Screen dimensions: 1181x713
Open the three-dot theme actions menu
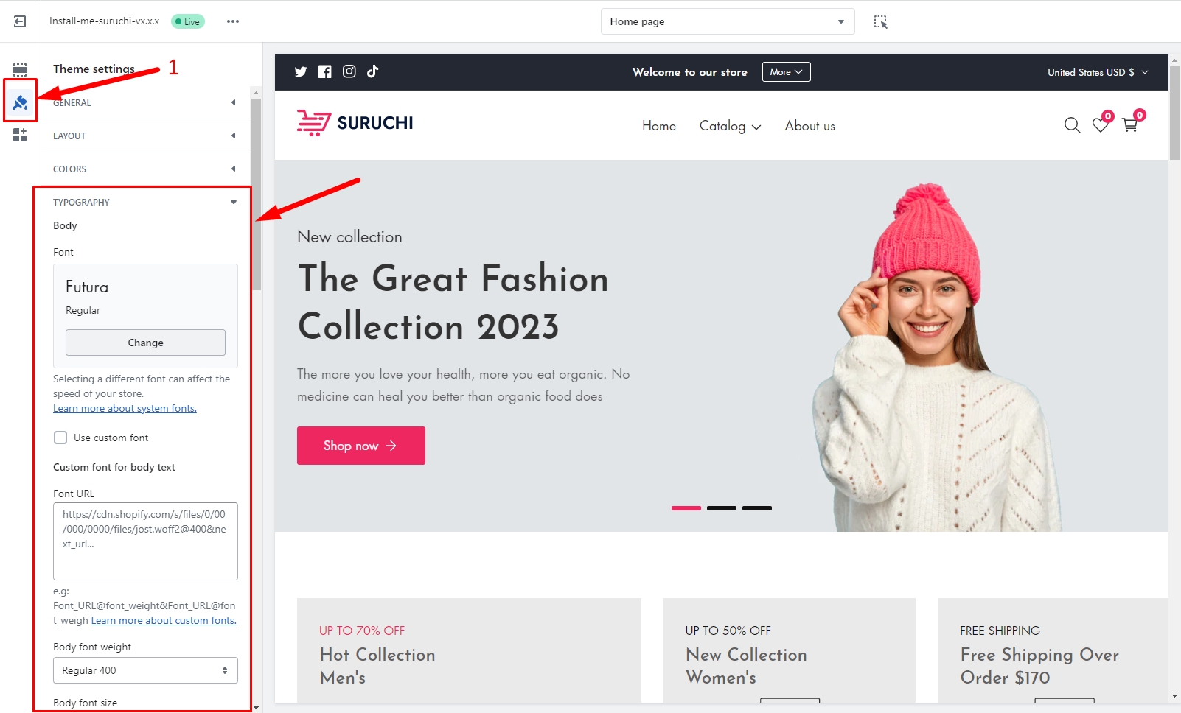[x=233, y=21]
